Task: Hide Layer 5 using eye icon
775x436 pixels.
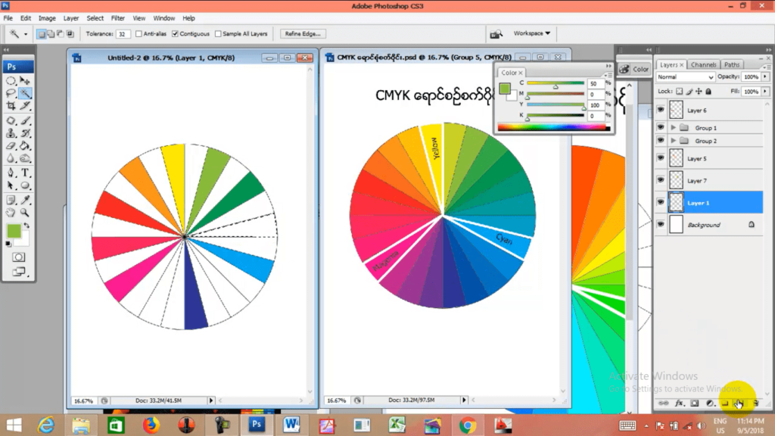Action: coord(661,158)
